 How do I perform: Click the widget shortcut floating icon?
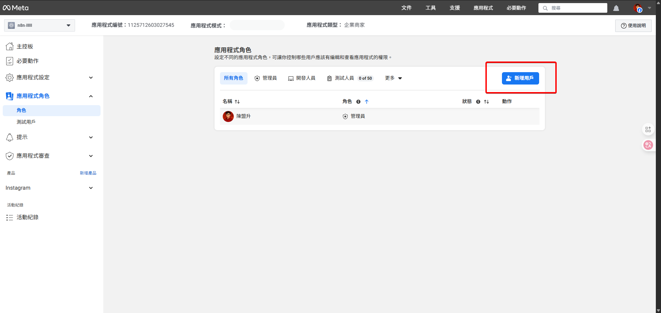[x=648, y=129]
